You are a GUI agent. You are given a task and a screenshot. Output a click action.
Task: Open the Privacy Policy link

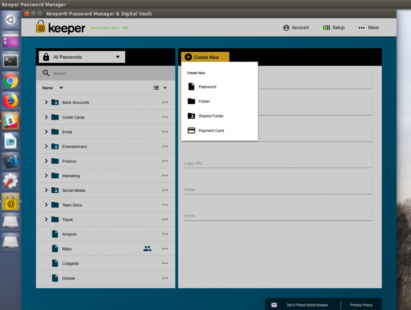pyautogui.click(x=361, y=305)
